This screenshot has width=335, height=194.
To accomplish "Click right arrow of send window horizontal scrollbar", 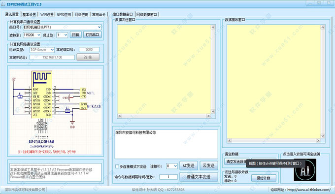I will click(x=208, y=116).
